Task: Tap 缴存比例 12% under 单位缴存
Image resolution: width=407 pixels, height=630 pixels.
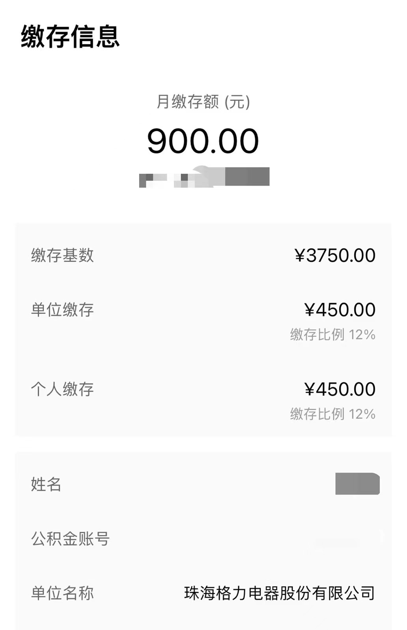Action: 332,335
